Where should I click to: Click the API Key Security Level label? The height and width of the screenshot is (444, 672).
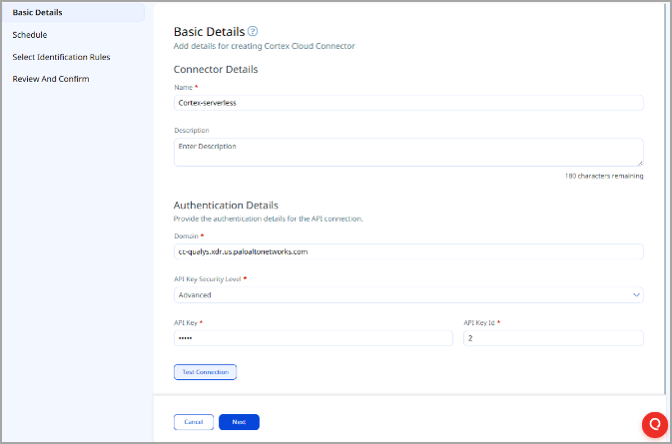point(210,279)
